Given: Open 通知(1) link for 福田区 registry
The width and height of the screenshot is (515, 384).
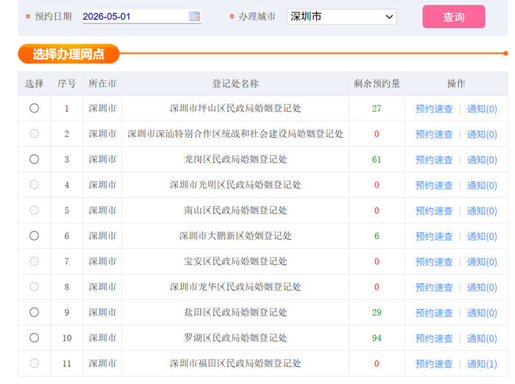Looking at the screenshot, I should pyautogui.click(x=482, y=363).
